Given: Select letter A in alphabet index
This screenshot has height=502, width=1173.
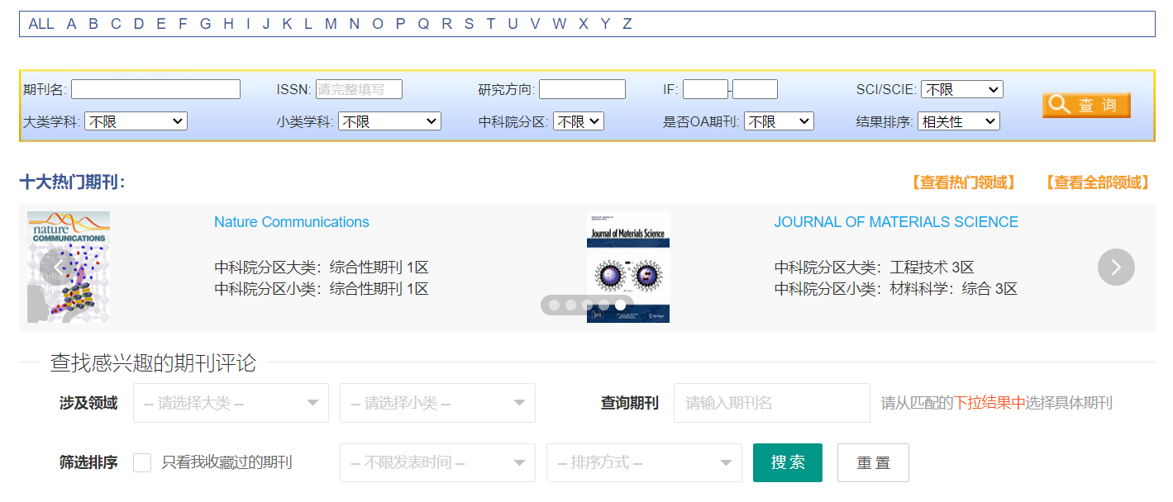Looking at the screenshot, I should pos(71,24).
